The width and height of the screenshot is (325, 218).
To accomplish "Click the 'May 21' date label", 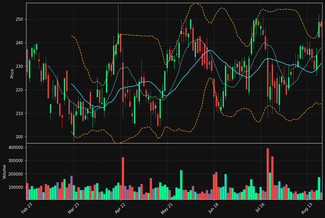I will (x=167, y=208).
